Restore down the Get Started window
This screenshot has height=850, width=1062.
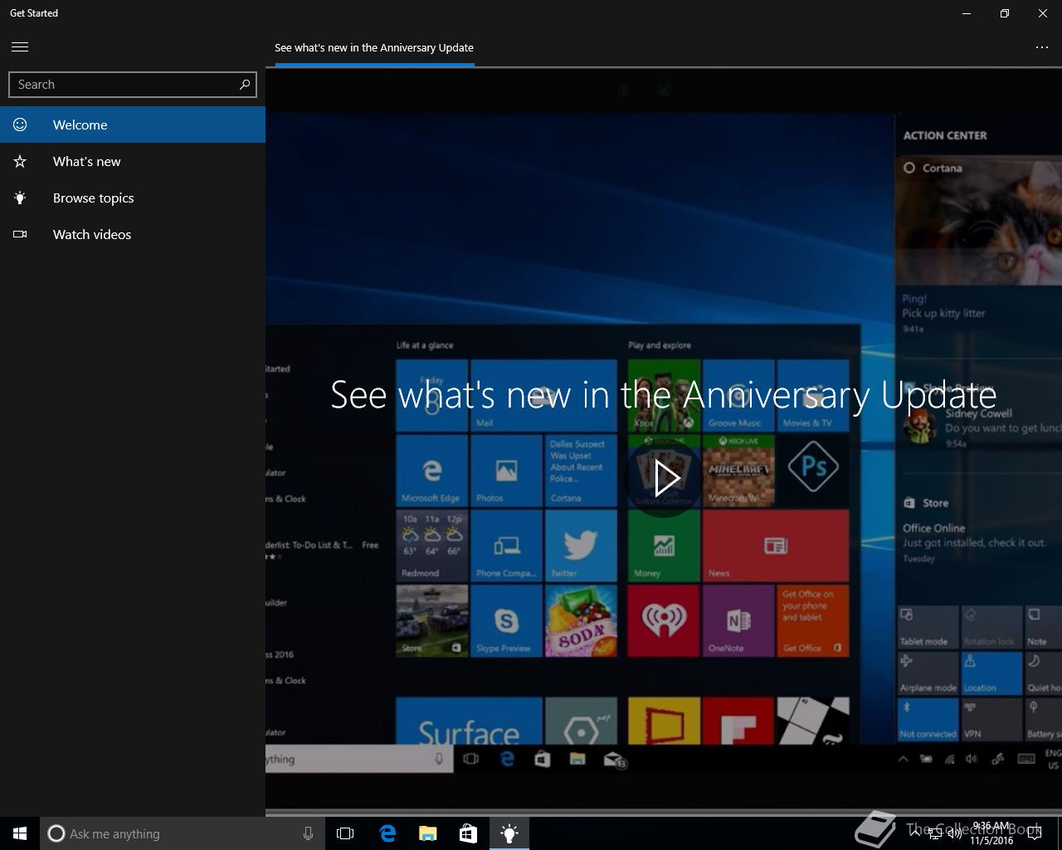coord(1005,13)
